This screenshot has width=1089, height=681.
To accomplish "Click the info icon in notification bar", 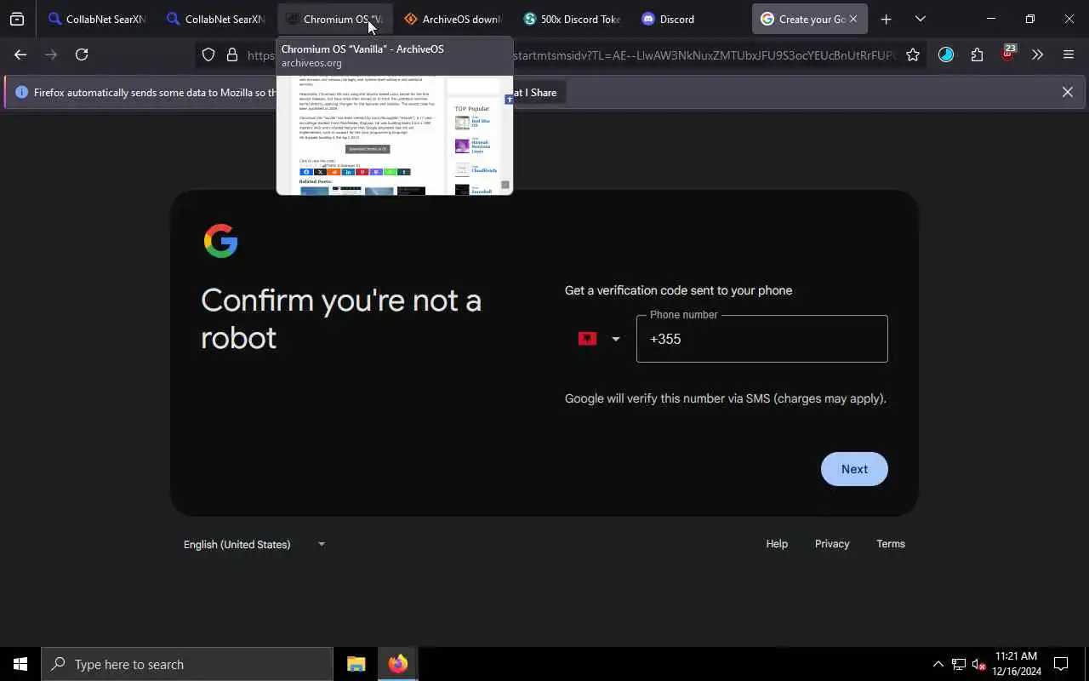I will click(21, 92).
